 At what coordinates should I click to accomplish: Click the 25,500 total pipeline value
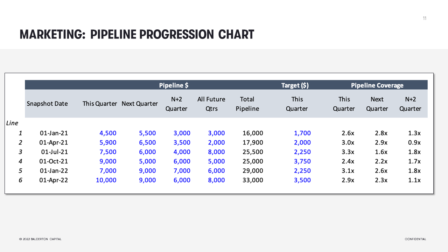(x=253, y=152)
